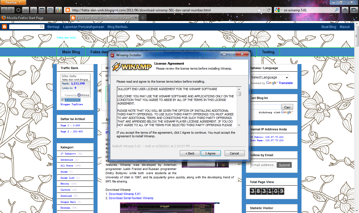Click the Cari search button
This screenshot has width=359, height=213.
click(x=287, y=107)
